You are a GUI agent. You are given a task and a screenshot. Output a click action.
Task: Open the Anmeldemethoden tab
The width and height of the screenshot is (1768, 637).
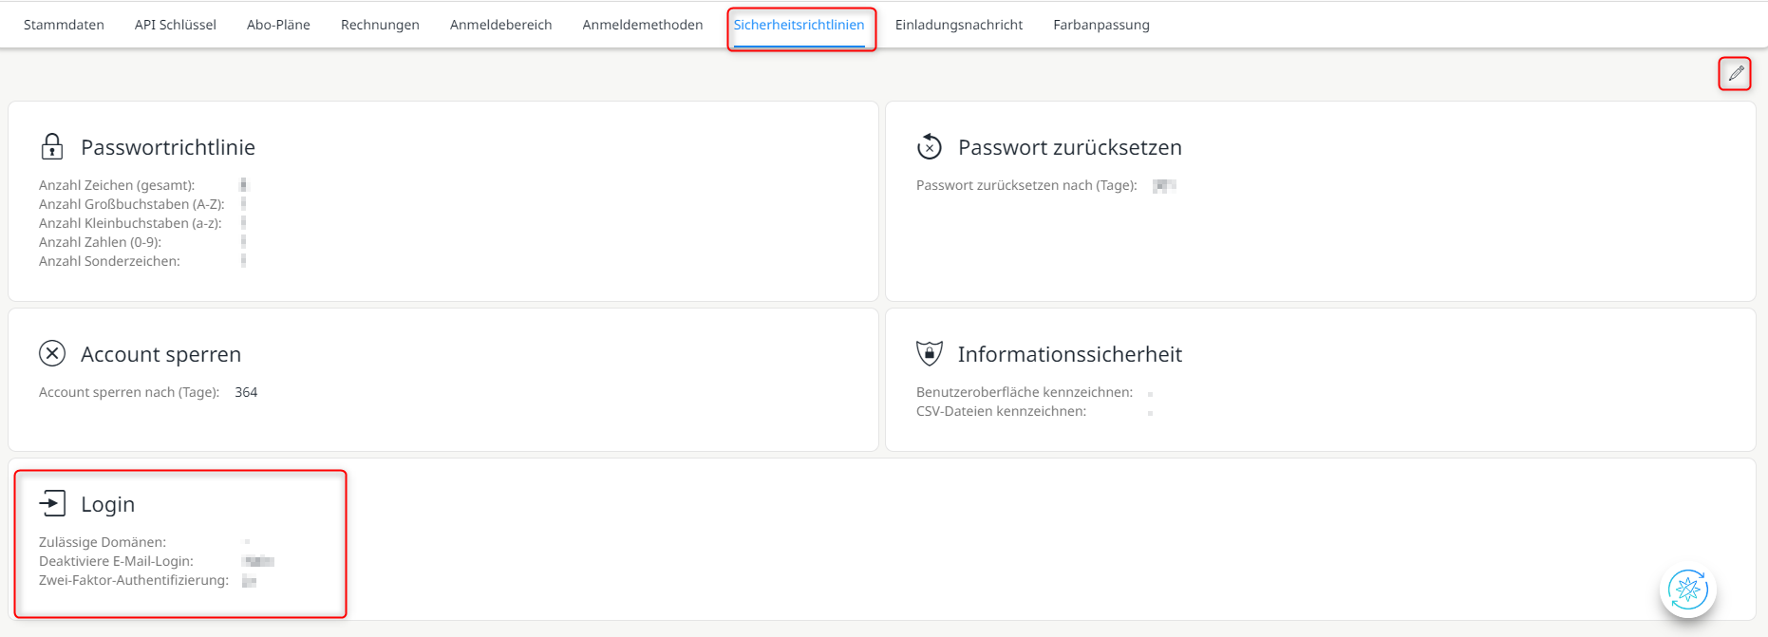coord(643,25)
